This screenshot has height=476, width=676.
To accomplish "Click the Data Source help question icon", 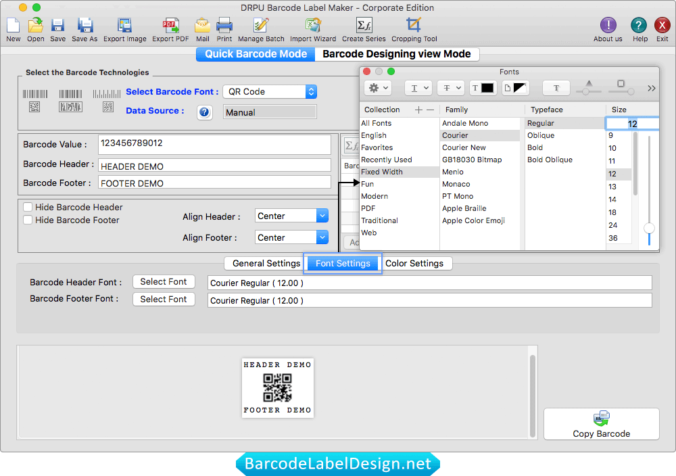I will click(x=204, y=112).
